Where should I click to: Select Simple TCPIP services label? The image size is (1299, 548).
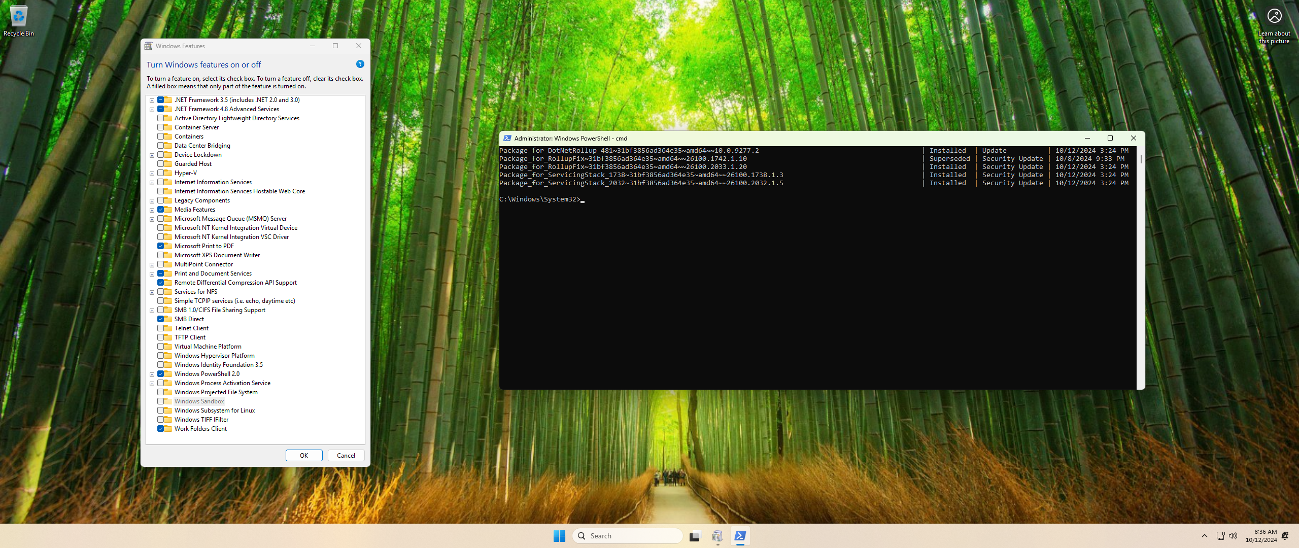(234, 301)
